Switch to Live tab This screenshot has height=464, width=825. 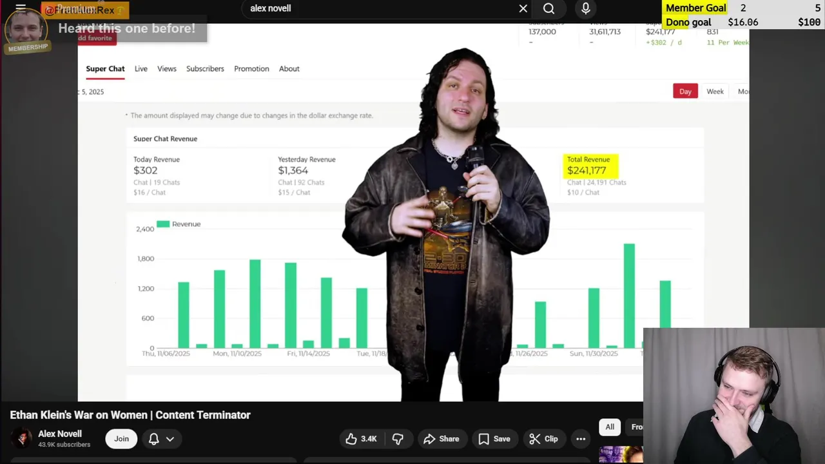(x=141, y=69)
